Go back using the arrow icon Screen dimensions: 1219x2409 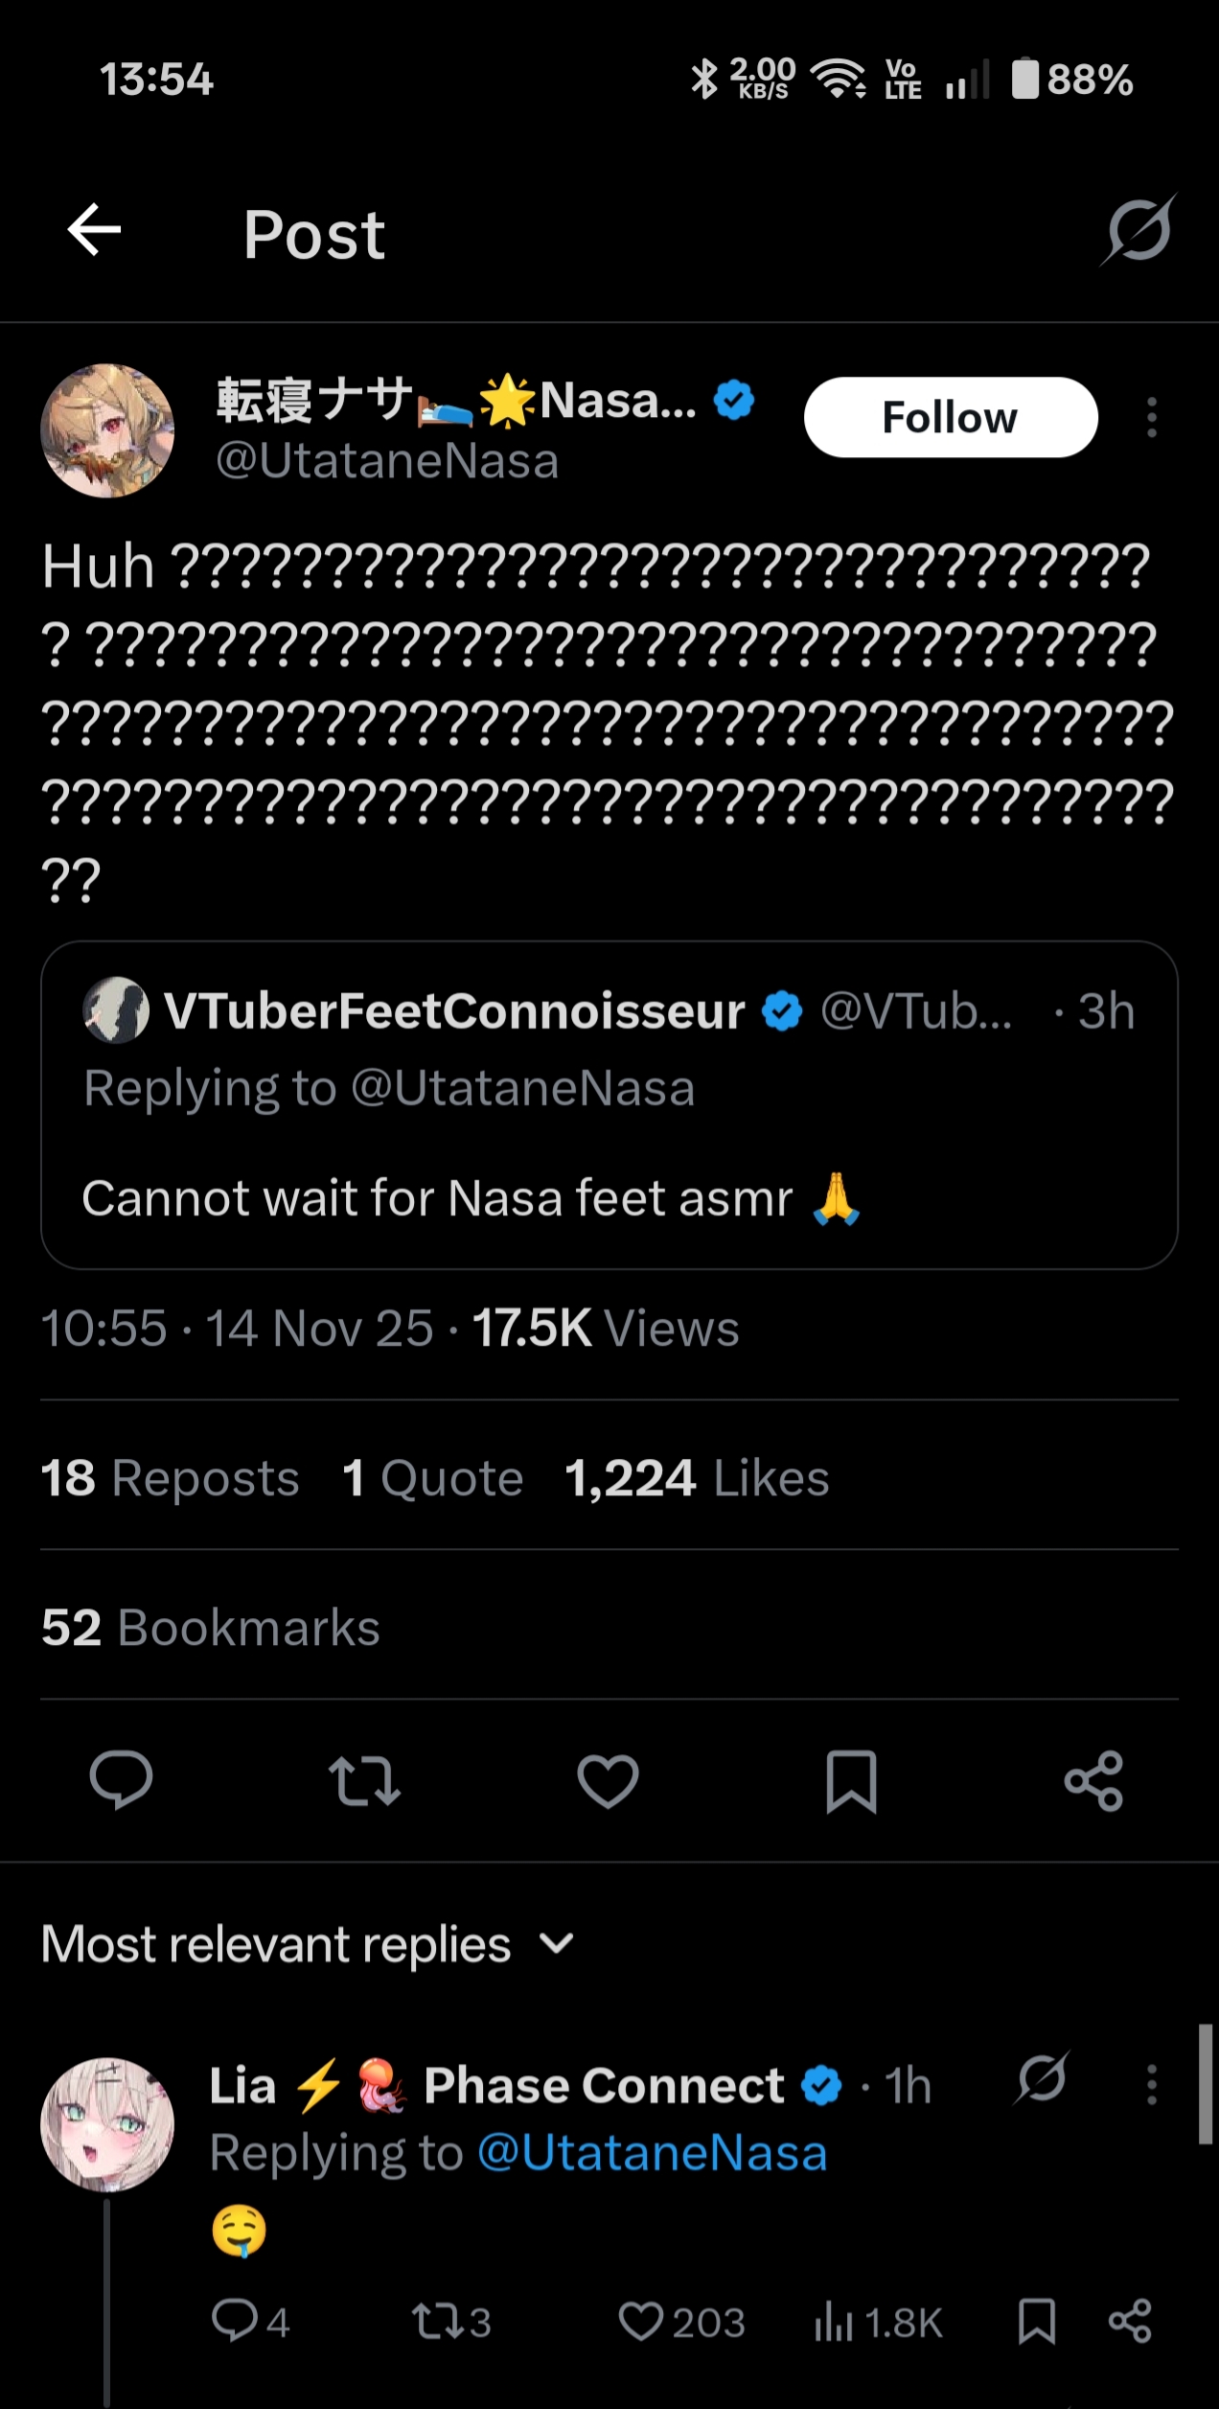(x=94, y=230)
